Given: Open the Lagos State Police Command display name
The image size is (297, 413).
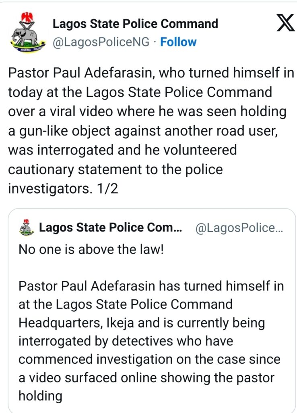Looking at the screenshot, I should click(135, 23).
